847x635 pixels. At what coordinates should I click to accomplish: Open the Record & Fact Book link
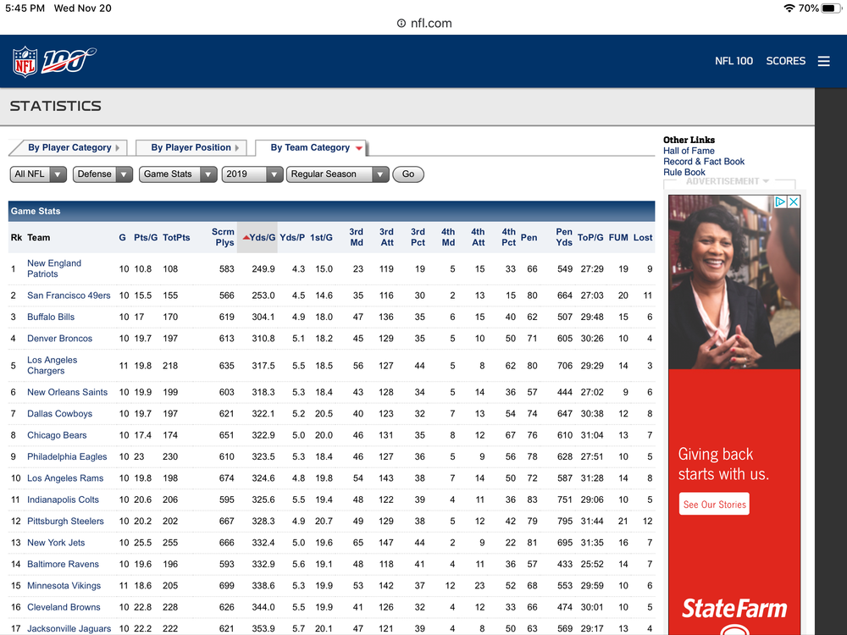click(x=704, y=162)
